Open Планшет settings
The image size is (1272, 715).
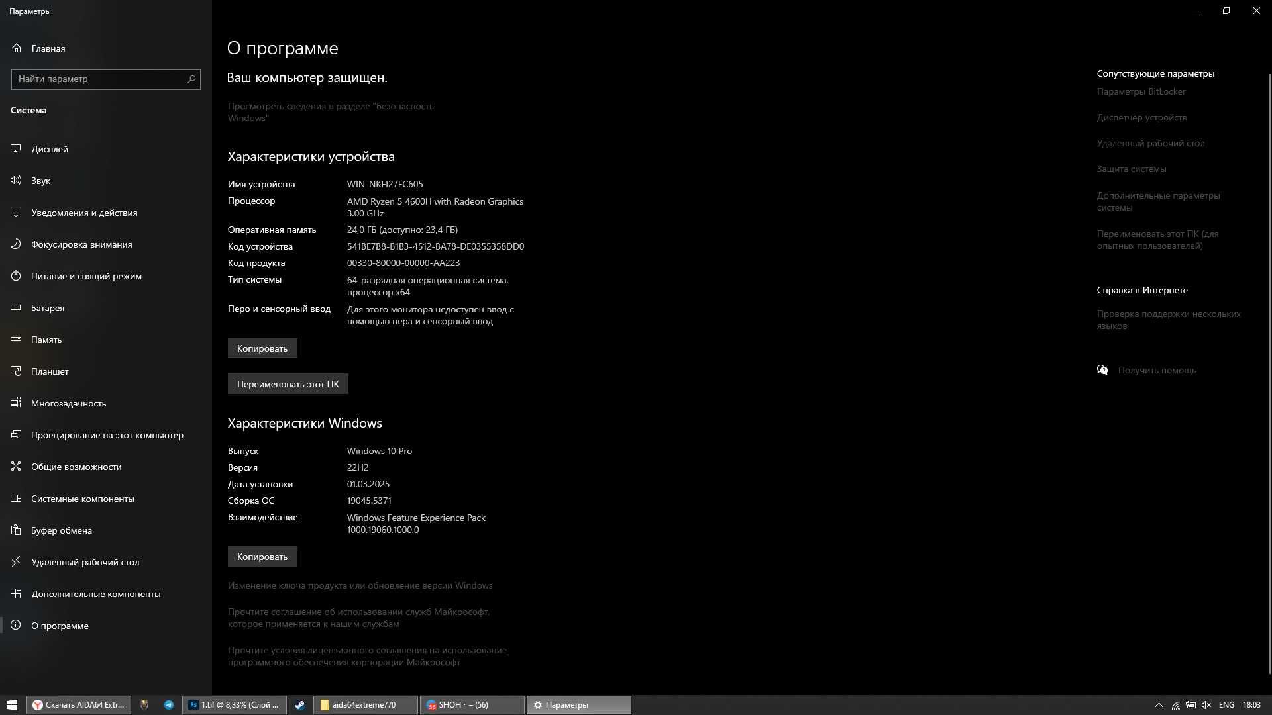(106, 371)
